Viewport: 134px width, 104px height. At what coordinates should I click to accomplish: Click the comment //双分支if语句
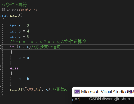[x=46, y=47]
